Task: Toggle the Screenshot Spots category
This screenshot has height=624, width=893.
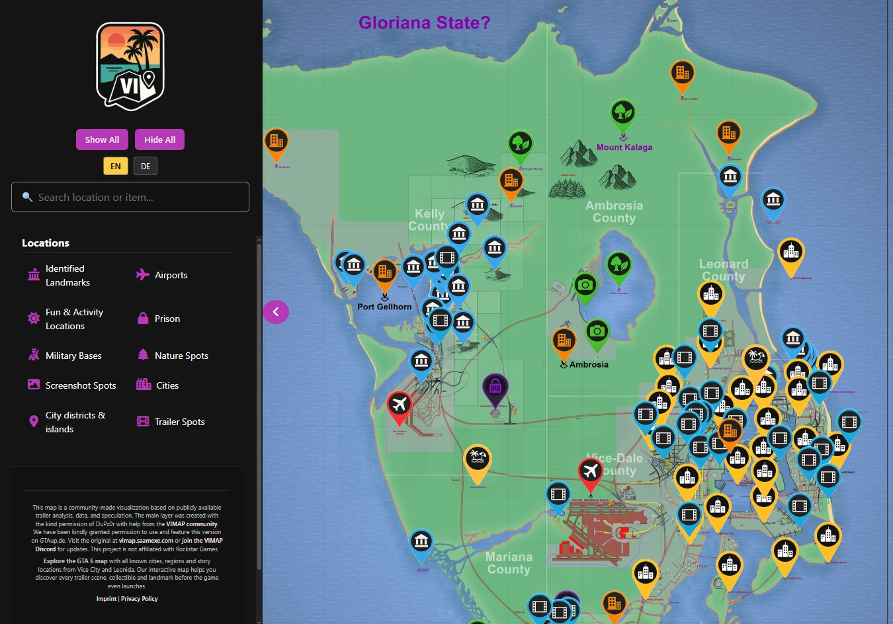Action: tap(71, 385)
